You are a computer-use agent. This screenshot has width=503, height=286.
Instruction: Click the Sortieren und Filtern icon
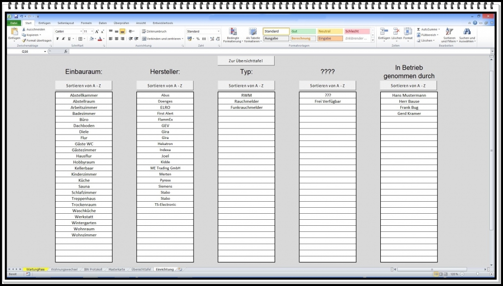449,32
